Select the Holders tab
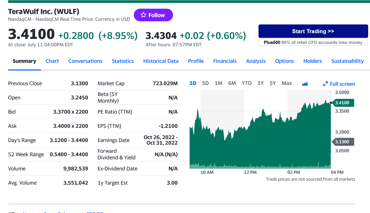This screenshot has height=213, width=370. (x=312, y=61)
